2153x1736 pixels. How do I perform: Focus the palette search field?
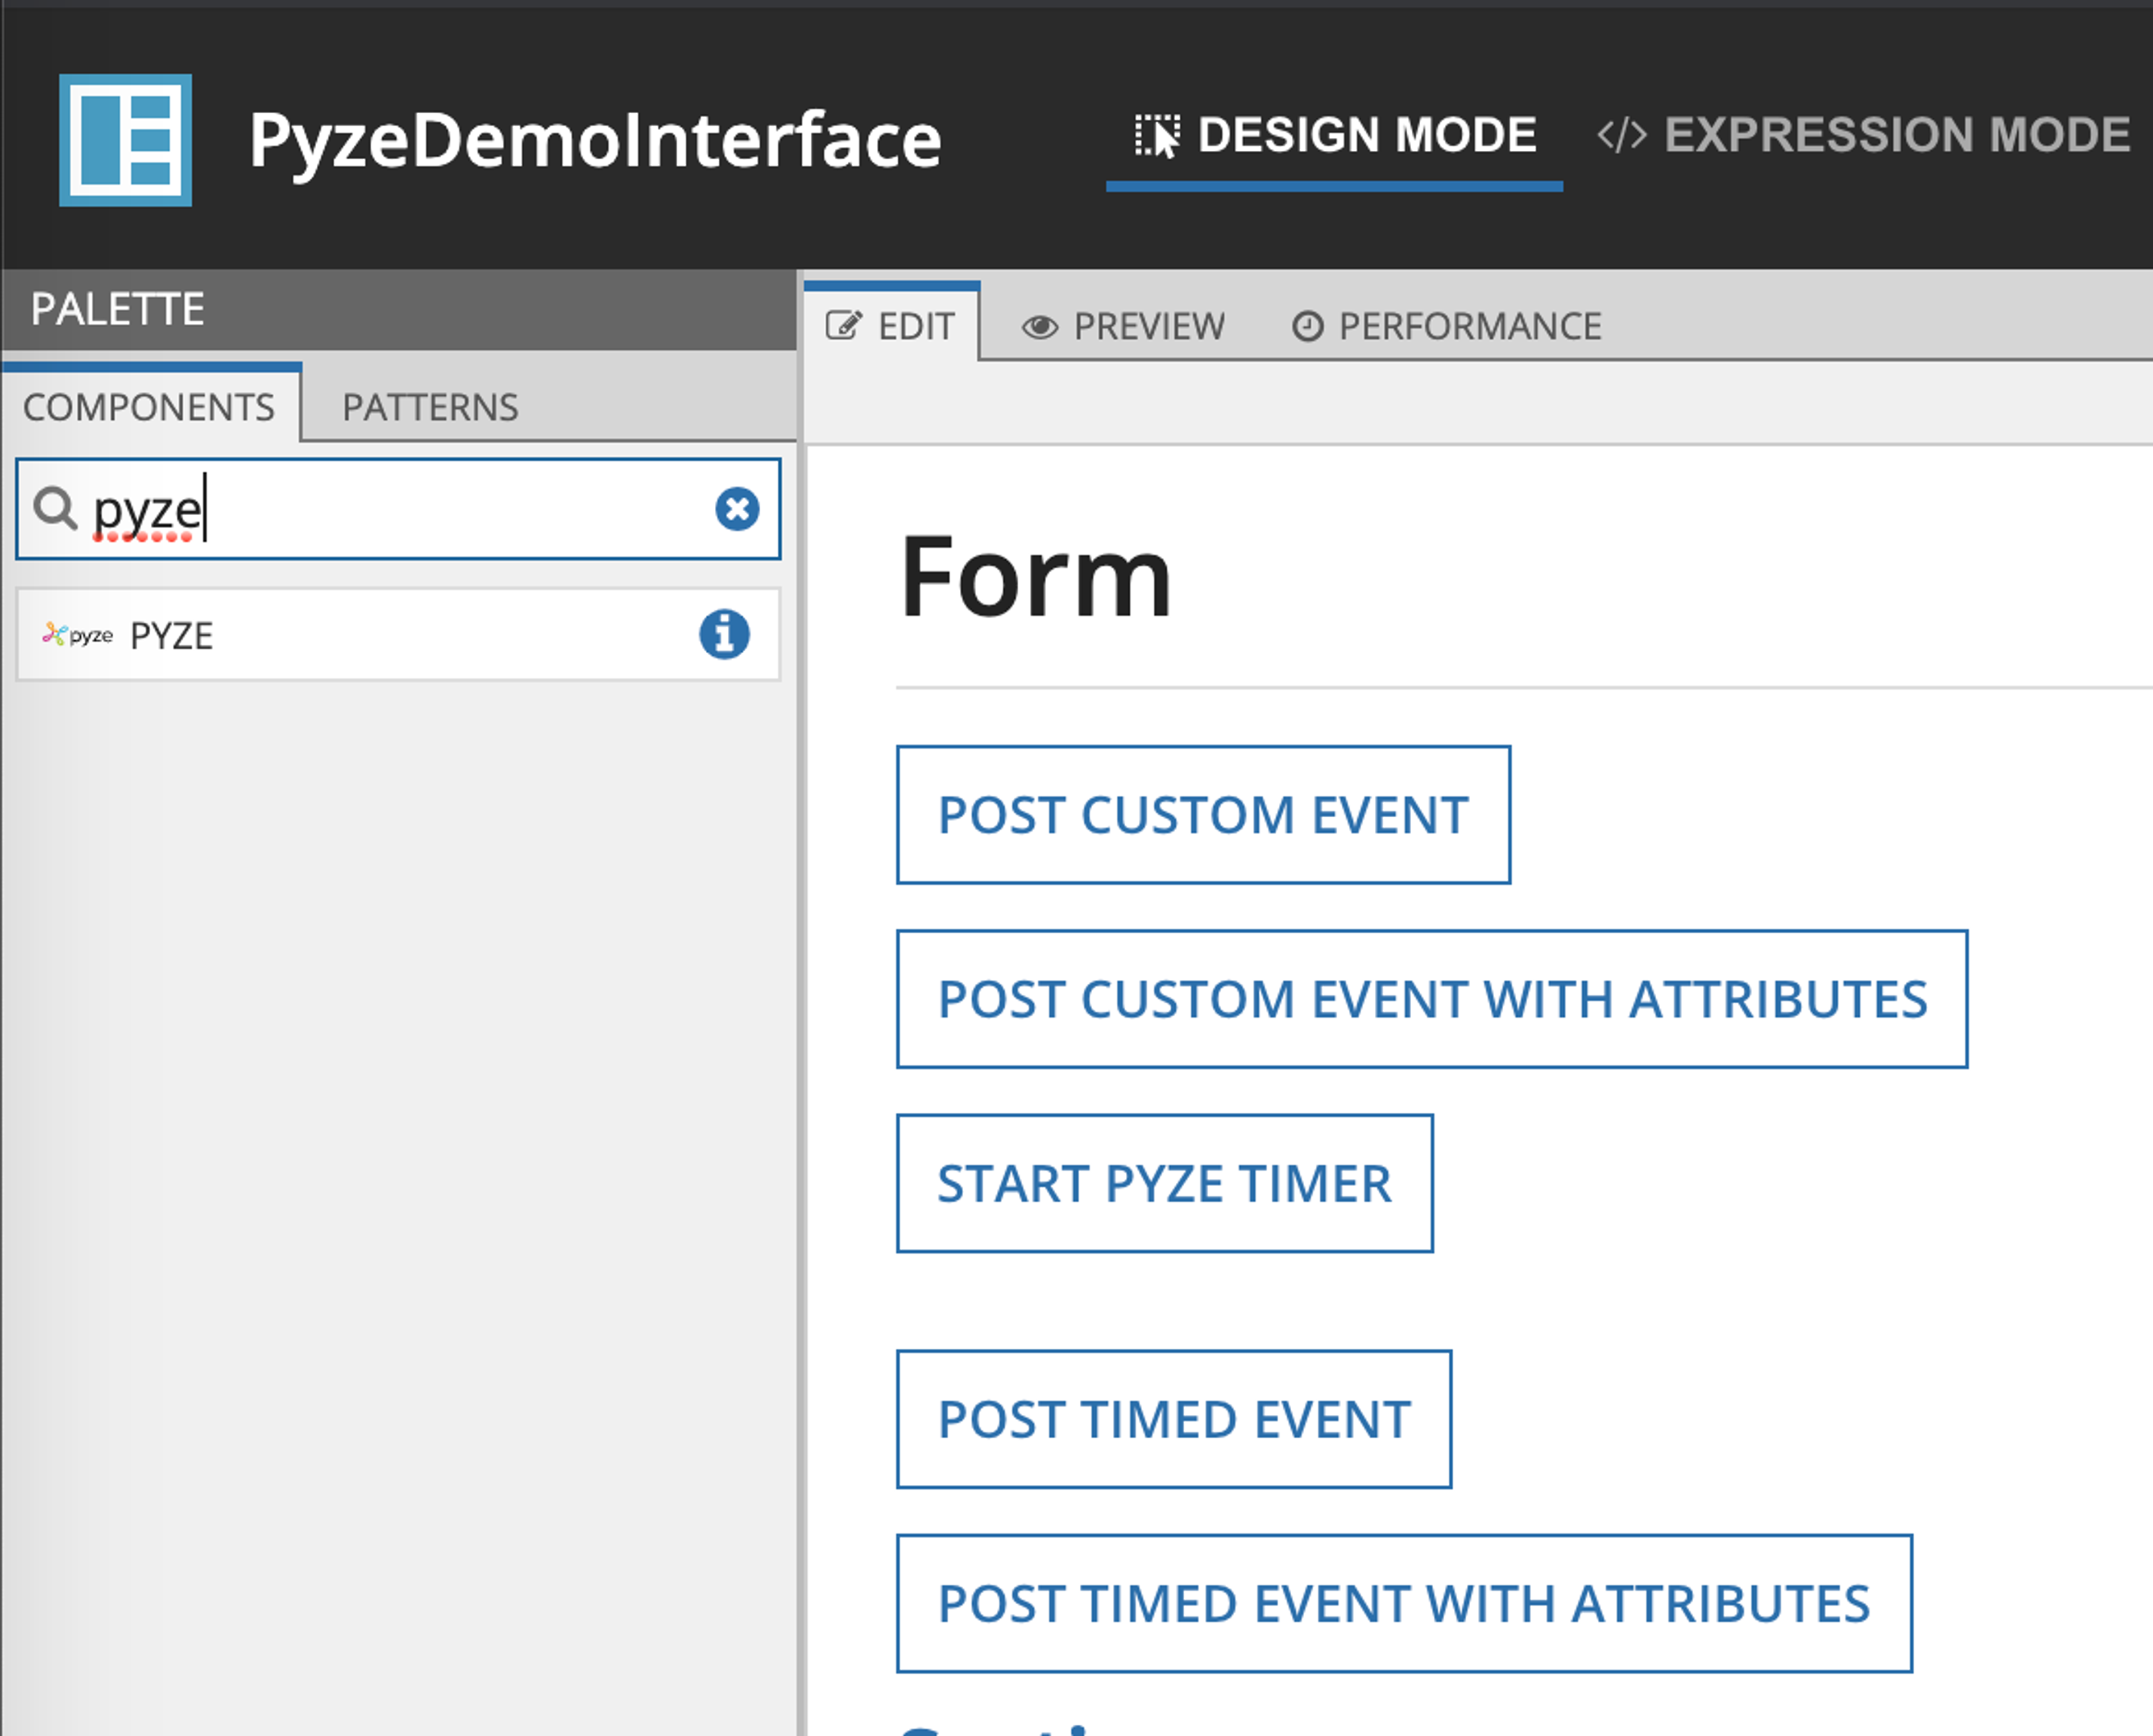click(398, 509)
